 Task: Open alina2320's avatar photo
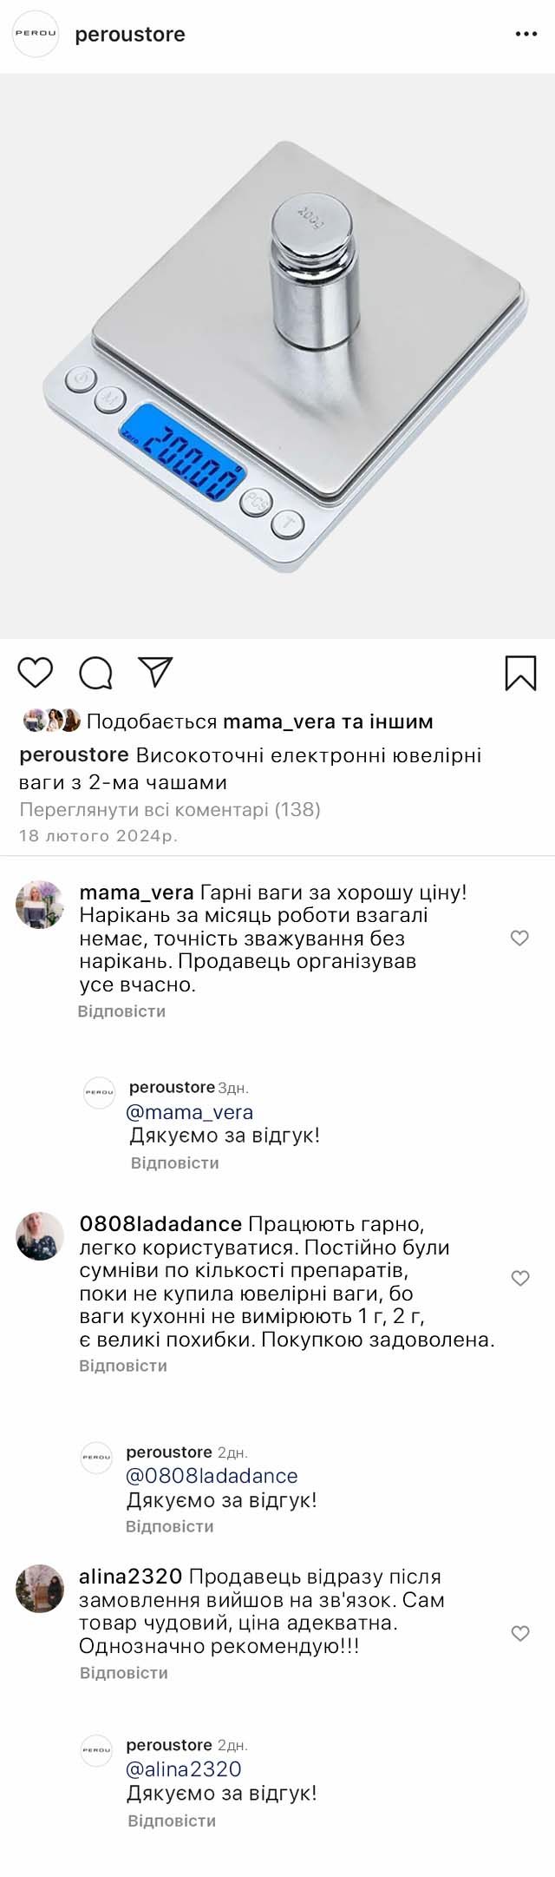(x=40, y=1589)
